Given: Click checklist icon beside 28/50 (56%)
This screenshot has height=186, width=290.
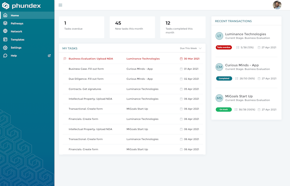Looking at the screenshot, I should click(x=236, y=79).
